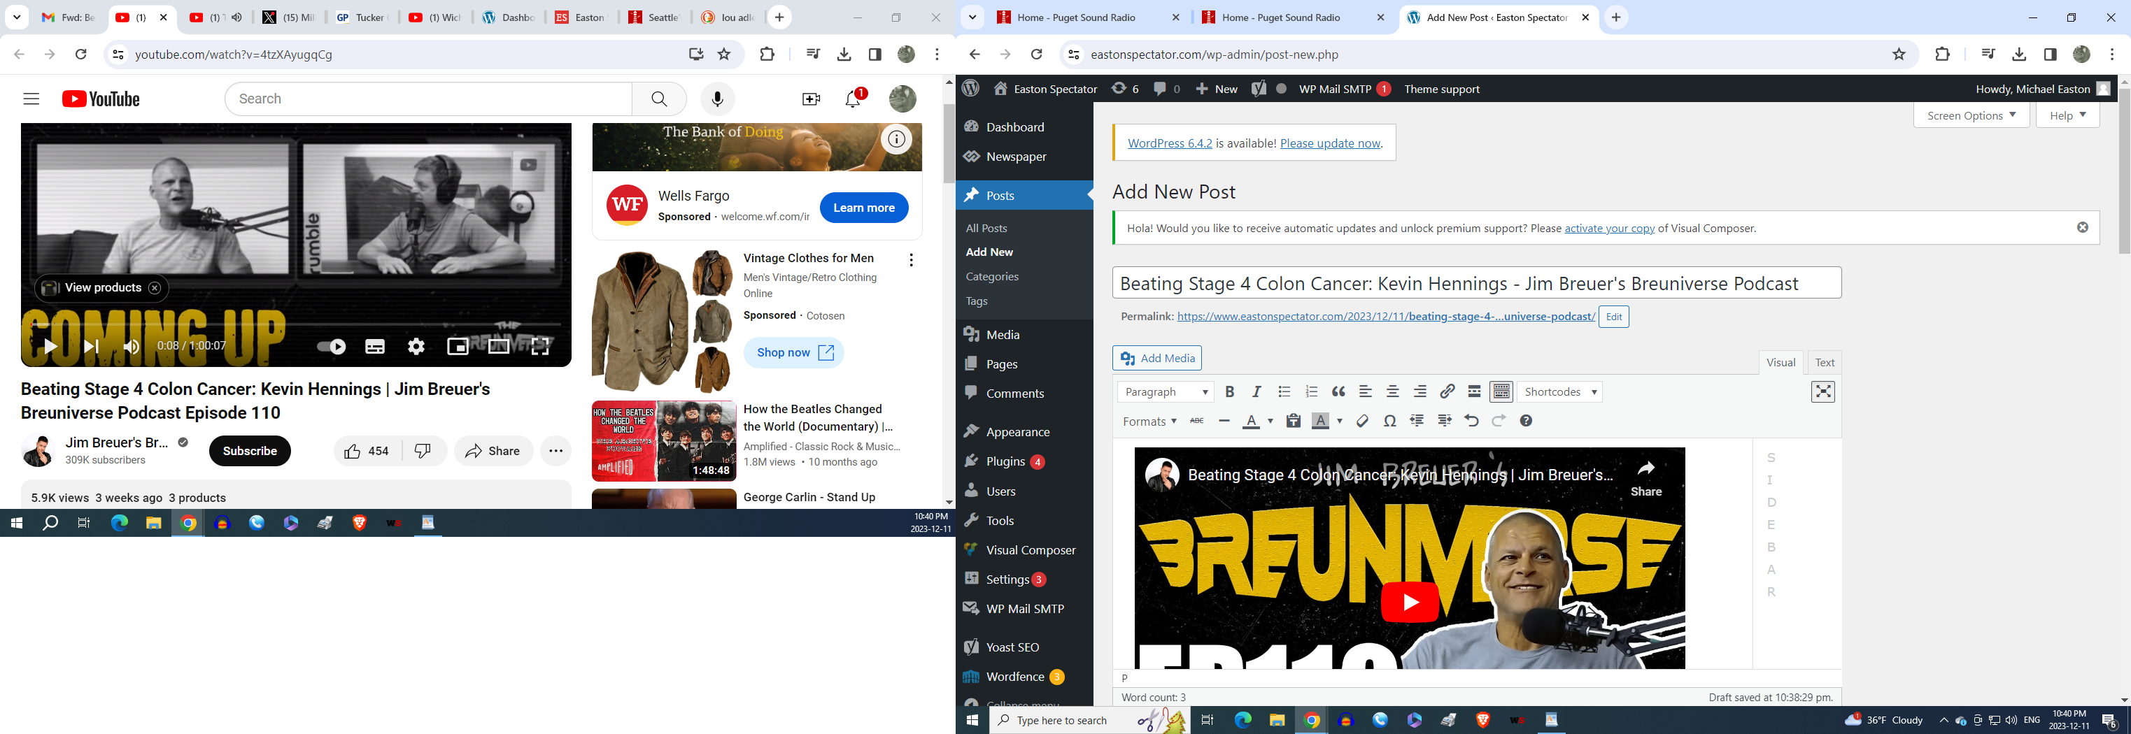Click the Italic formatting icon
The width and height of the screenshot is (2131, 734).
click(x=1256, y=391)
